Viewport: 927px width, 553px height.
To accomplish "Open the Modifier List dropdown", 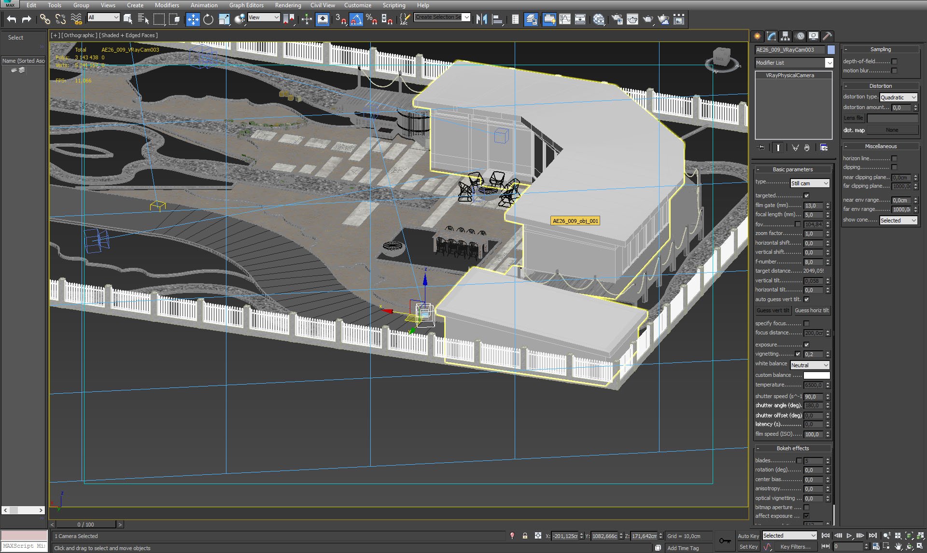I will [794, 63].
